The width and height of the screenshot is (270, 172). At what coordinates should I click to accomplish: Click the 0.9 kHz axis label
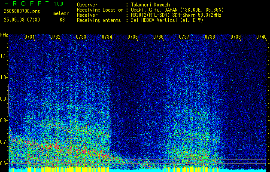[x=3, y=99]
